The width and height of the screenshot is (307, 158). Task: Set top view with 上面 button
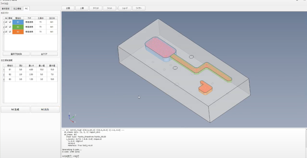click(82, 8)
